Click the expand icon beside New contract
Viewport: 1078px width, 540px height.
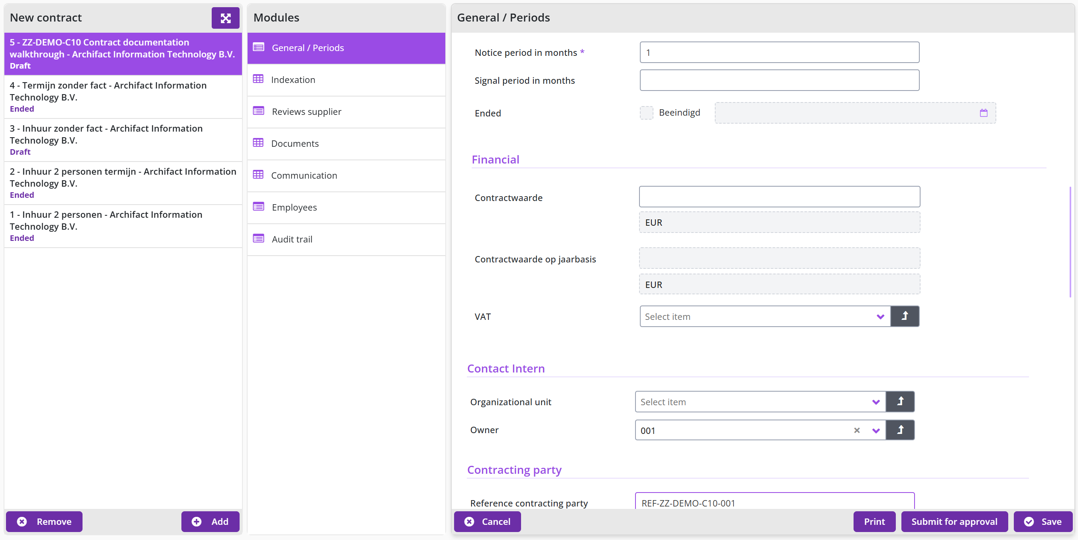pos(225,18)
